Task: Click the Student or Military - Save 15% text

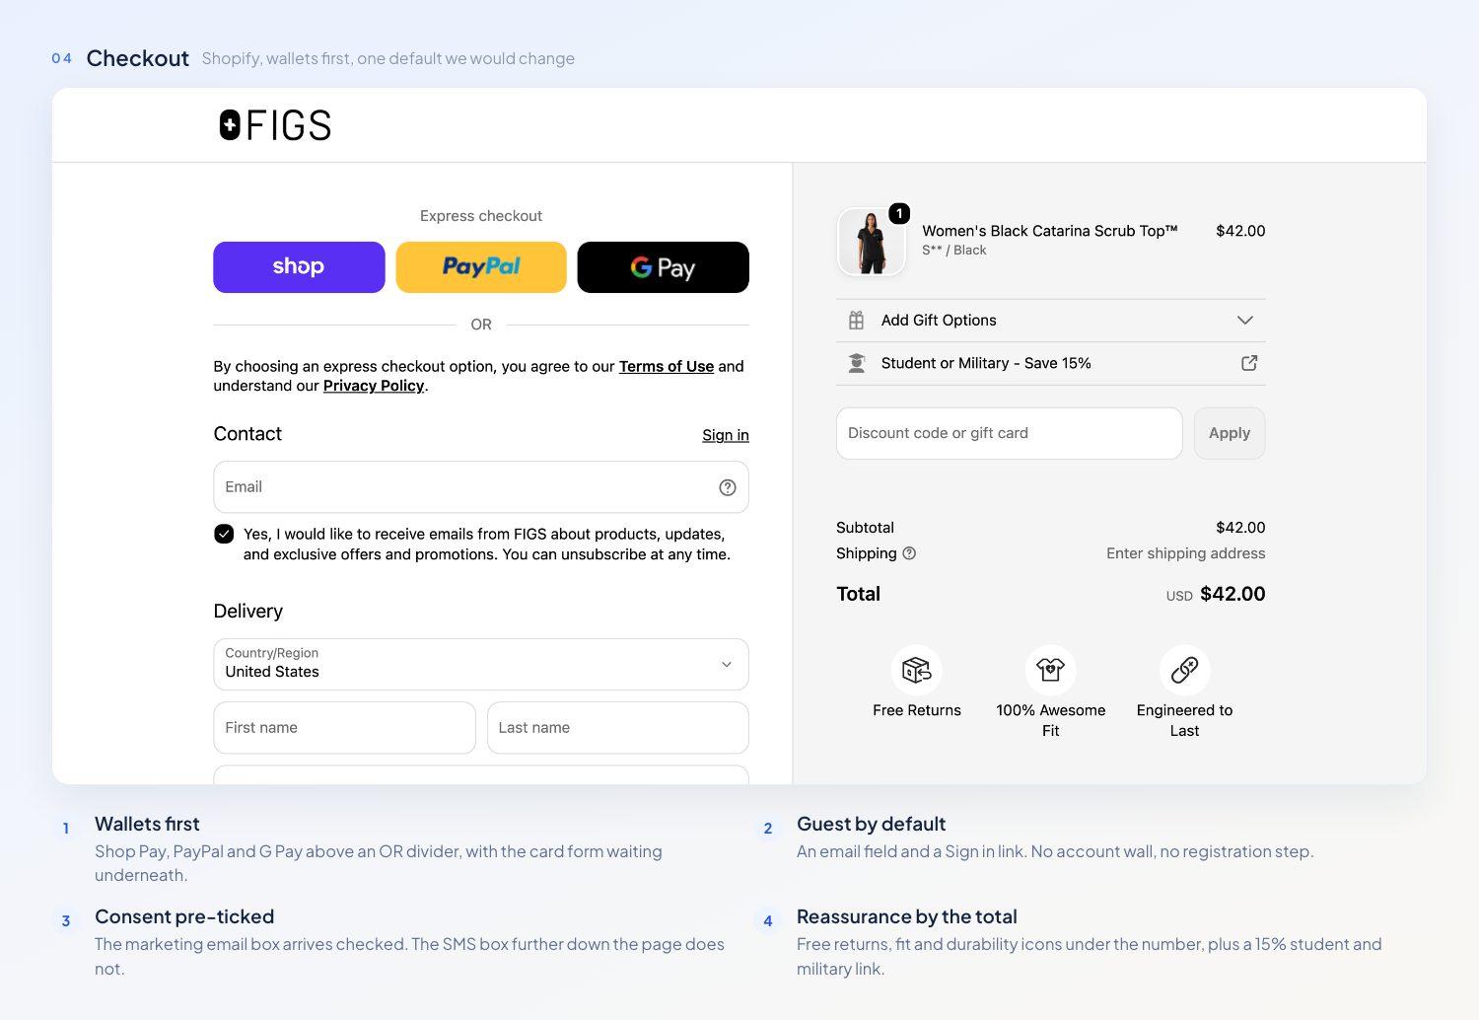Action: [x=986, y=363]
